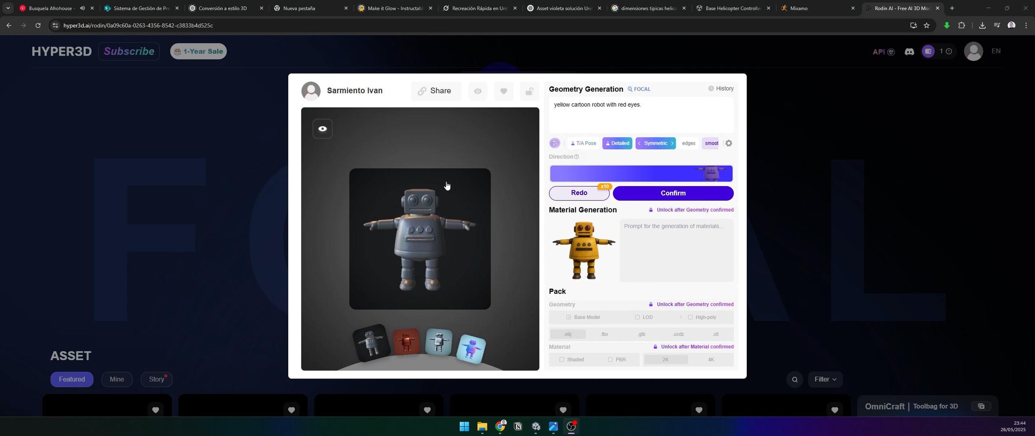
Task: Select the .usdz export format
Action: (678, 334)
